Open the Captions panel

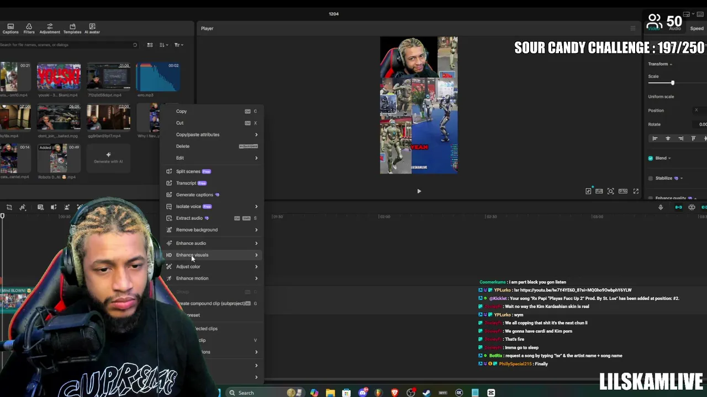(10, 29)
